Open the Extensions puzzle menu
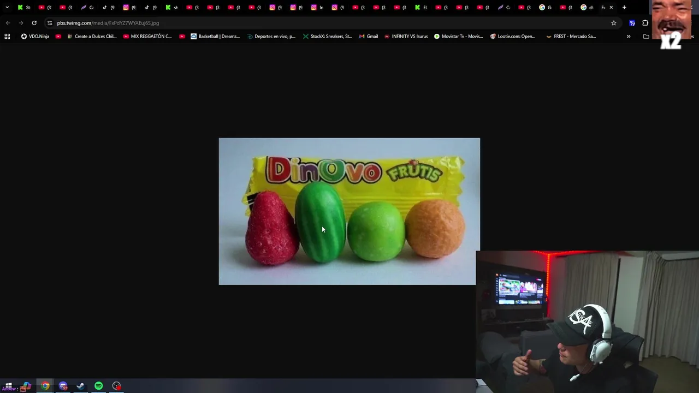699x393 pixels. [x=645, y=23]
